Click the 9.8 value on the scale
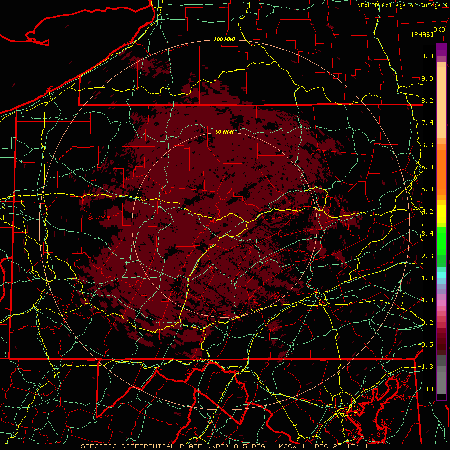The image size is (450, 450). pyautogui.click(x=427, y=56)
